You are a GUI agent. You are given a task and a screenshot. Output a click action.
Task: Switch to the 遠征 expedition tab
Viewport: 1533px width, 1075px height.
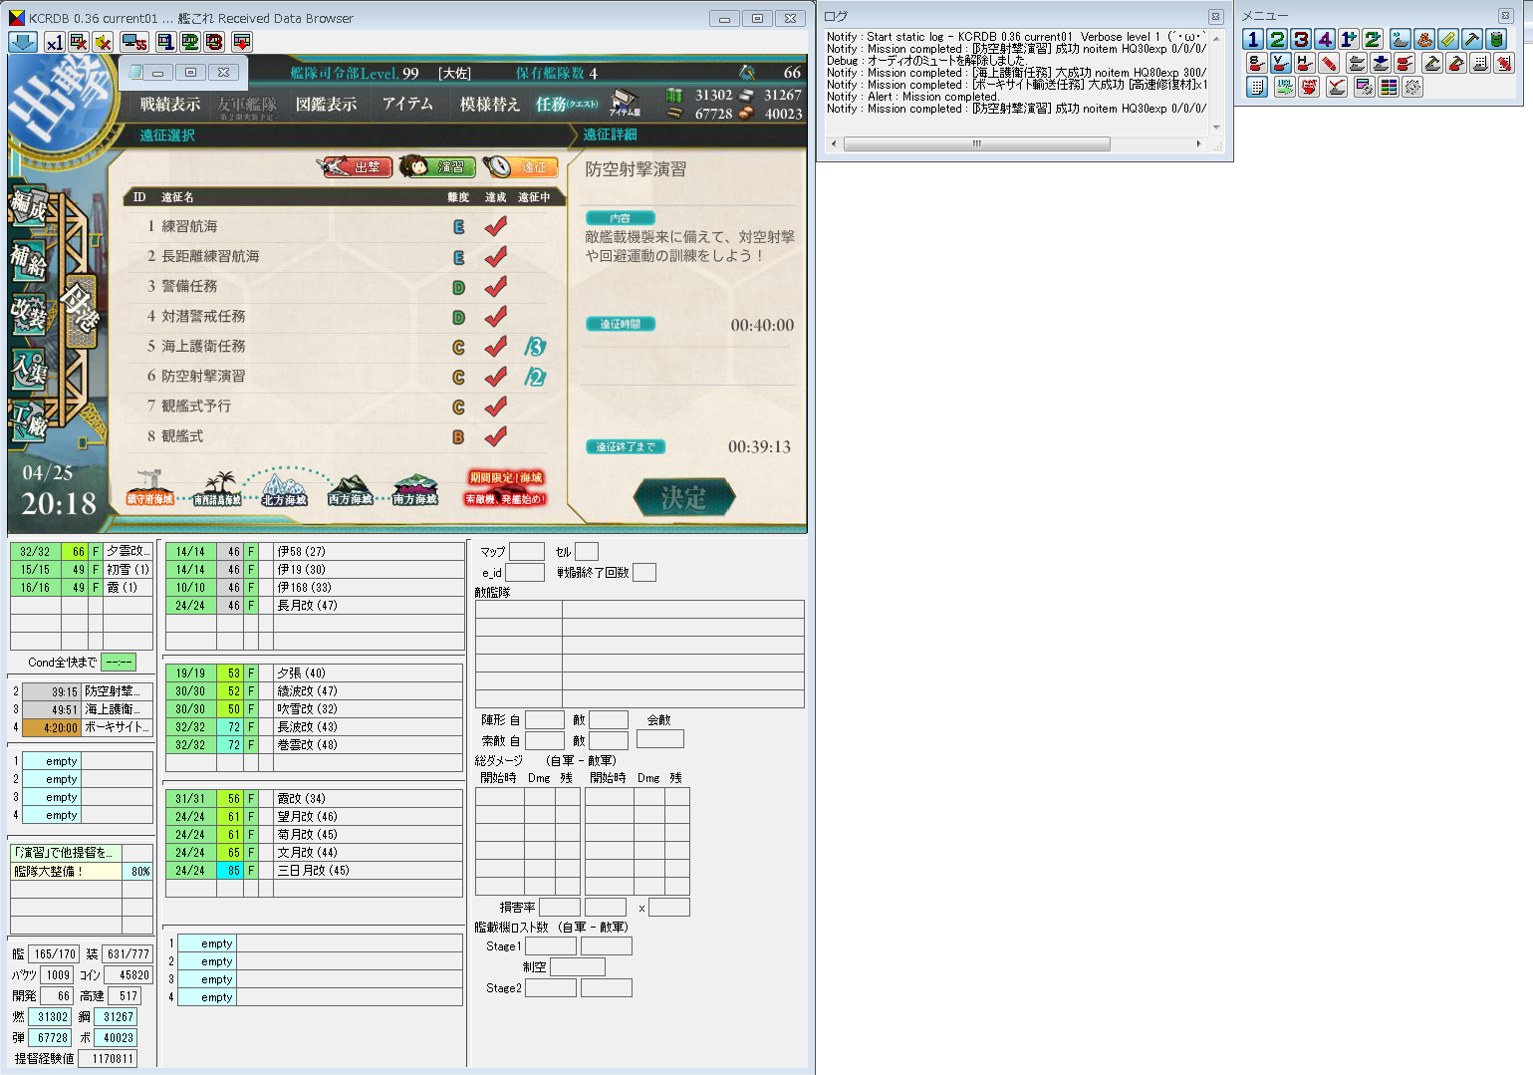click(x=520, y=166)
